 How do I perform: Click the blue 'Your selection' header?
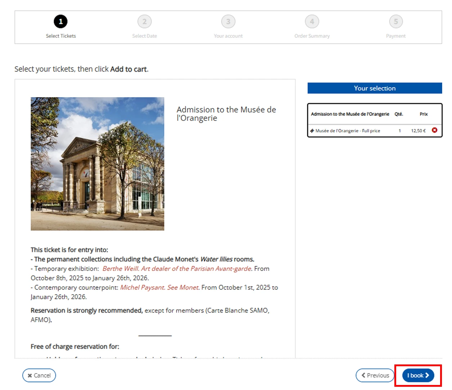tap(375, 88)
